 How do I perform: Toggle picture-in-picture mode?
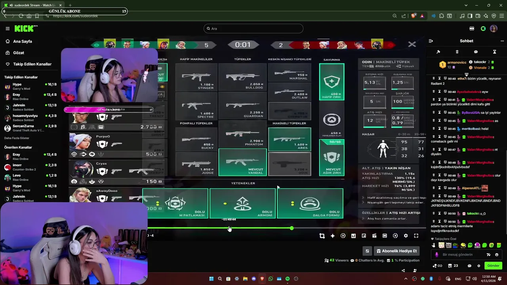[364, 236]
